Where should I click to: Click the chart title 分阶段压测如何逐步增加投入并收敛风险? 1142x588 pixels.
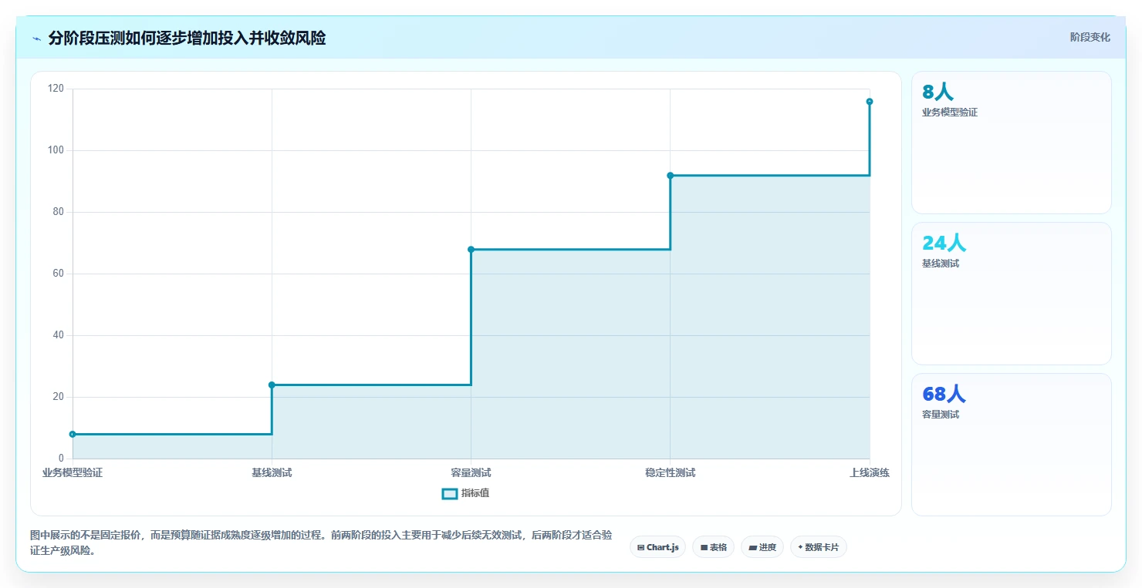[x=187, y=39]
